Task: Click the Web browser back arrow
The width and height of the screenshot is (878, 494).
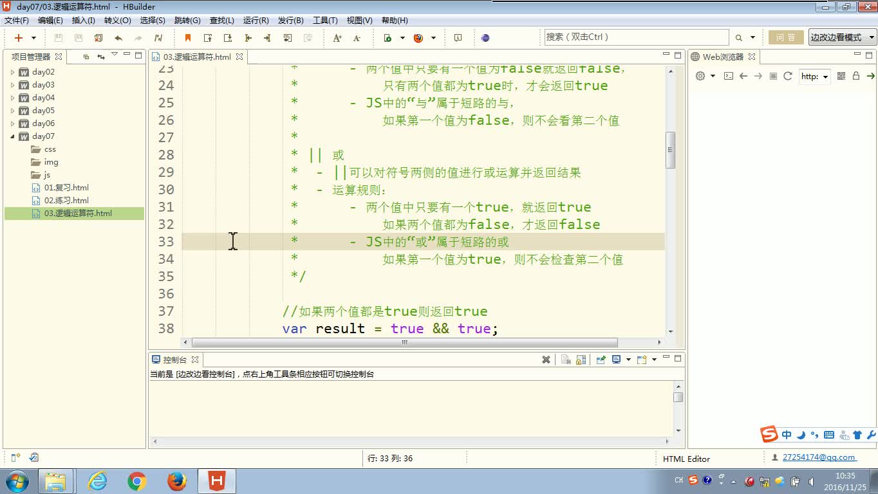Action: [743, 76]
